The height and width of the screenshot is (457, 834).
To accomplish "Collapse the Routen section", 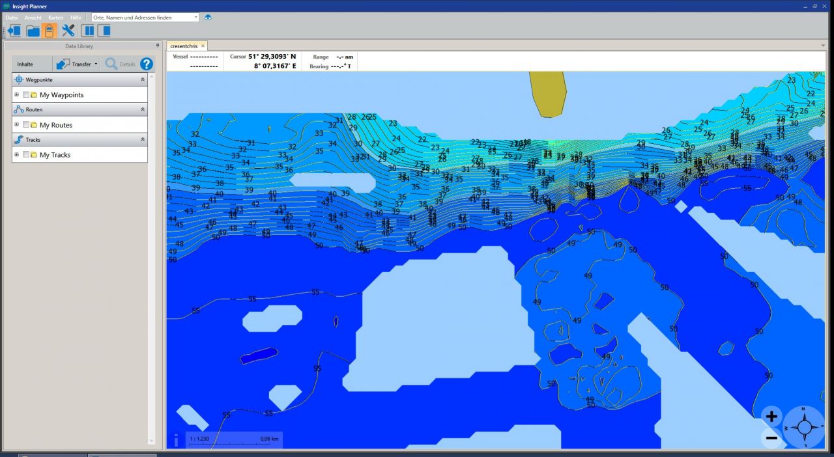I will (143, 109).
